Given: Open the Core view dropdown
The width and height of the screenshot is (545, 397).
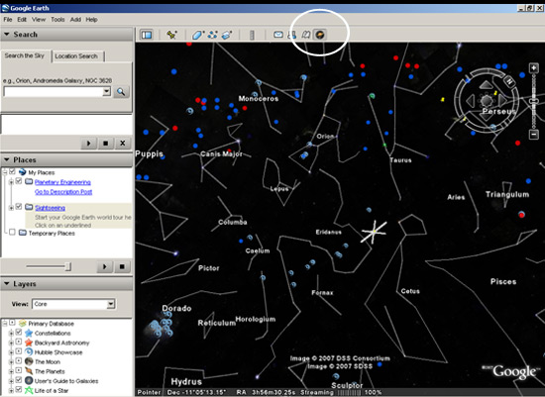Looking at the screenshot, I should [x=111, y=304].
